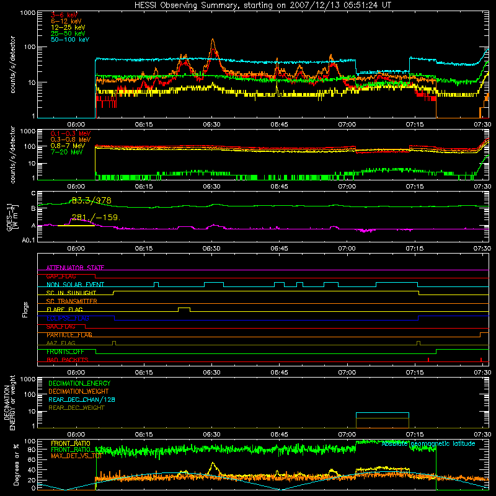The height and width of the screenshot is (496, 496).
Task: Click the Absolute geomagnetic latitude label
Action: coord(428,443)
